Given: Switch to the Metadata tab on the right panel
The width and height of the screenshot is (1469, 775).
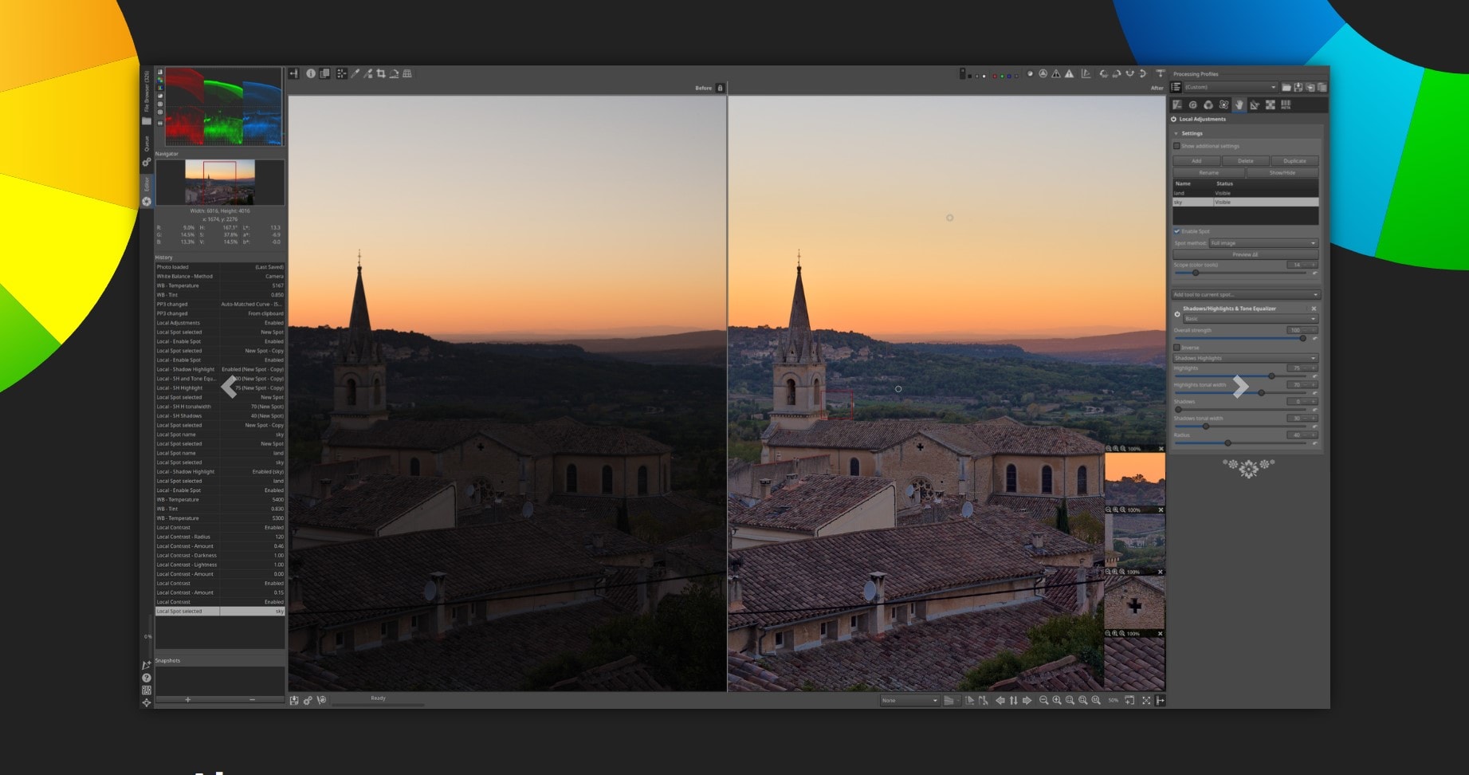Looking at the screenshot, I should click(x=1286, y=104).
